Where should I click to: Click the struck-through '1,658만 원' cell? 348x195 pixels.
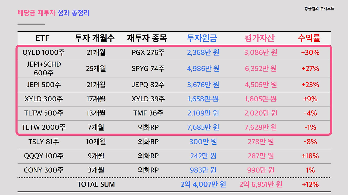[203, 99]
